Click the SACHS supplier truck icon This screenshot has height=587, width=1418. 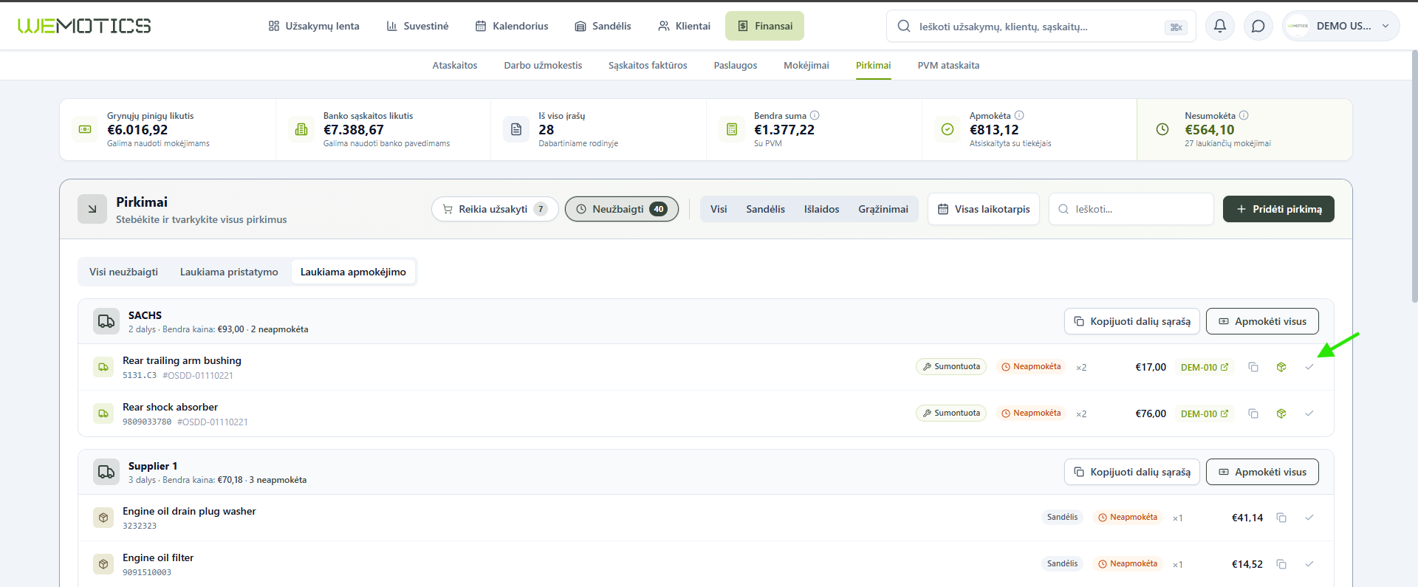pyautogui.click(x=106, y=321)
